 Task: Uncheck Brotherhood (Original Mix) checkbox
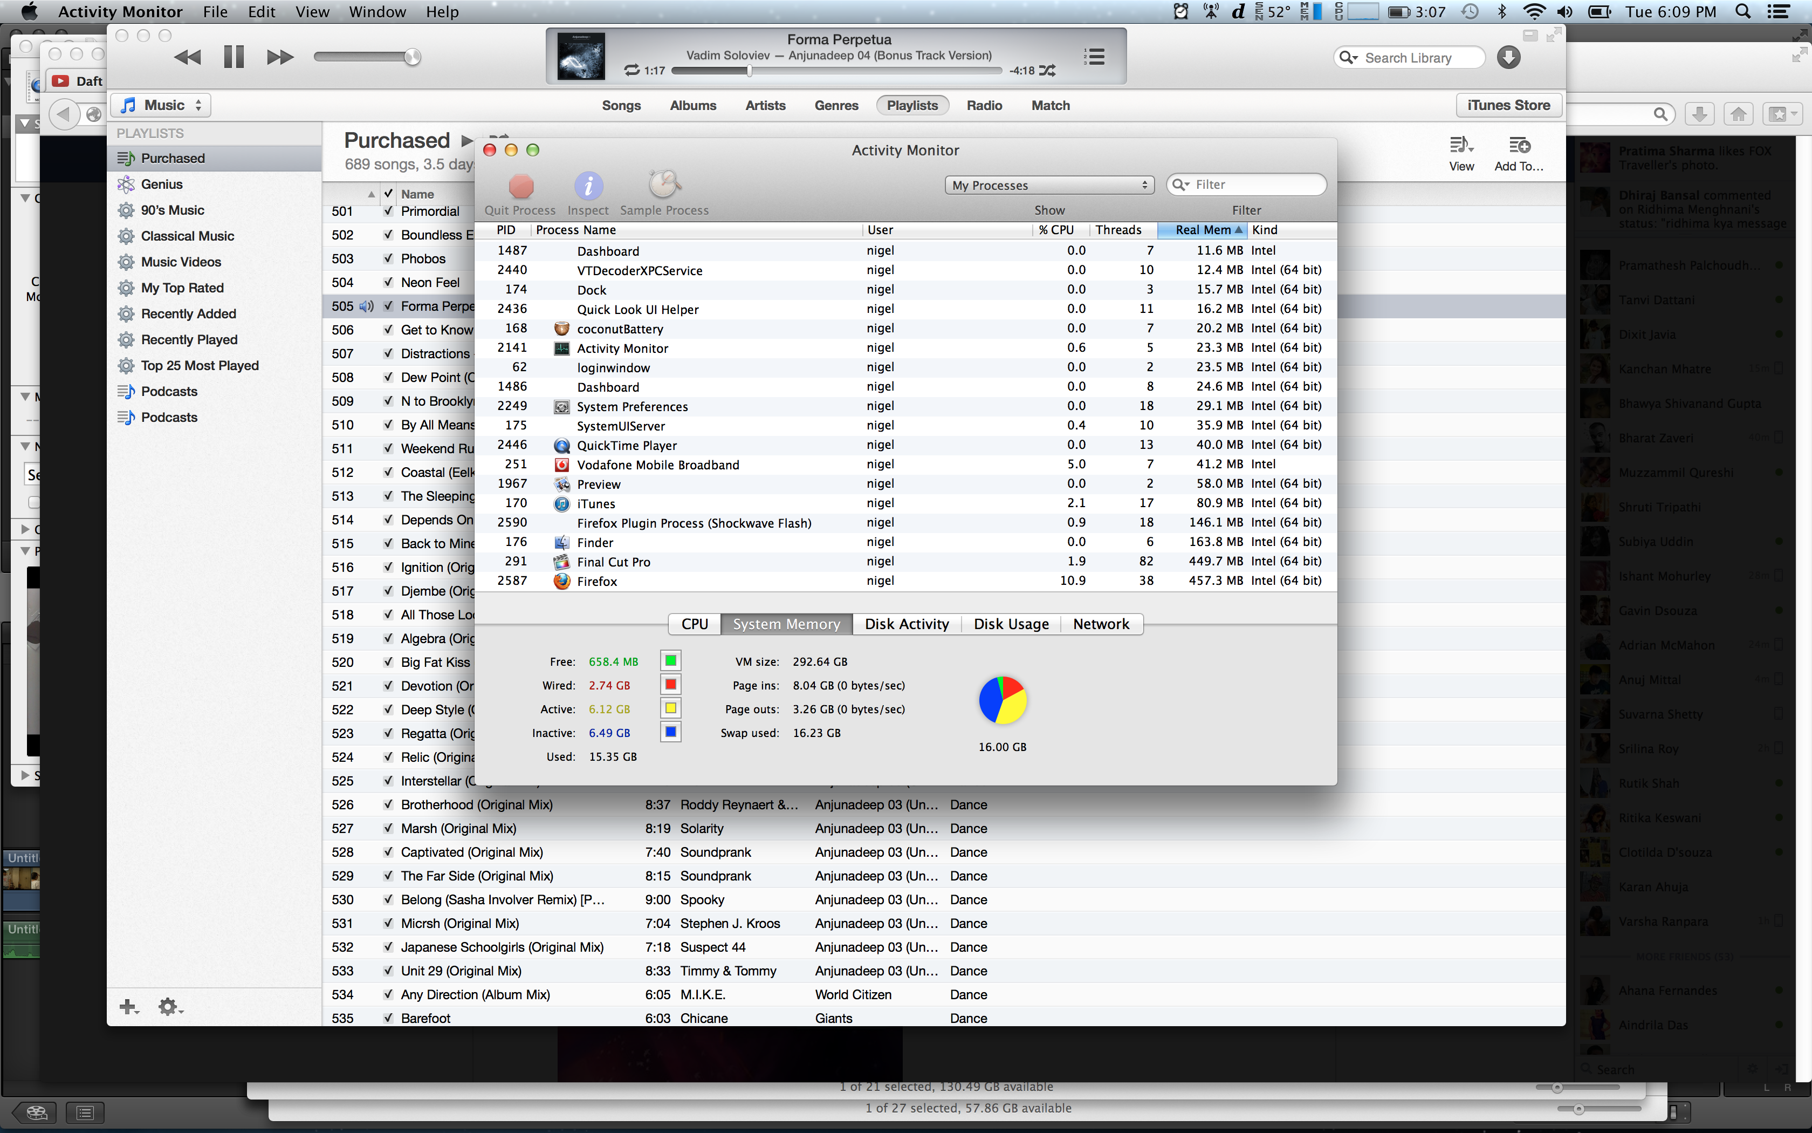pyautogui.click(x=388, y=805)
